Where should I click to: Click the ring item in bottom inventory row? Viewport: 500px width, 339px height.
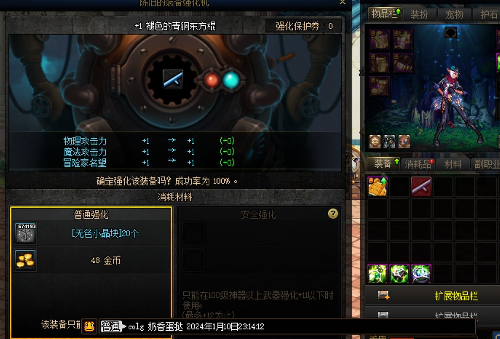(421, 274)
